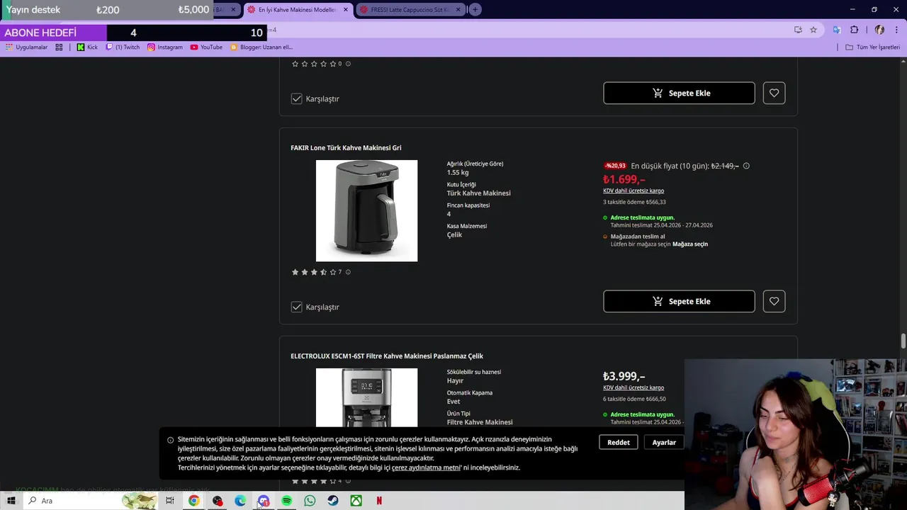Click the ₺1.699 price text
Viewport: 907px width, 510px height.
tap(624, 179)
